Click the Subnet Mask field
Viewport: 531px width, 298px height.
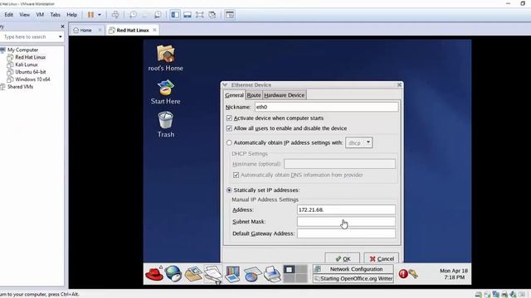tap(346, 222)
